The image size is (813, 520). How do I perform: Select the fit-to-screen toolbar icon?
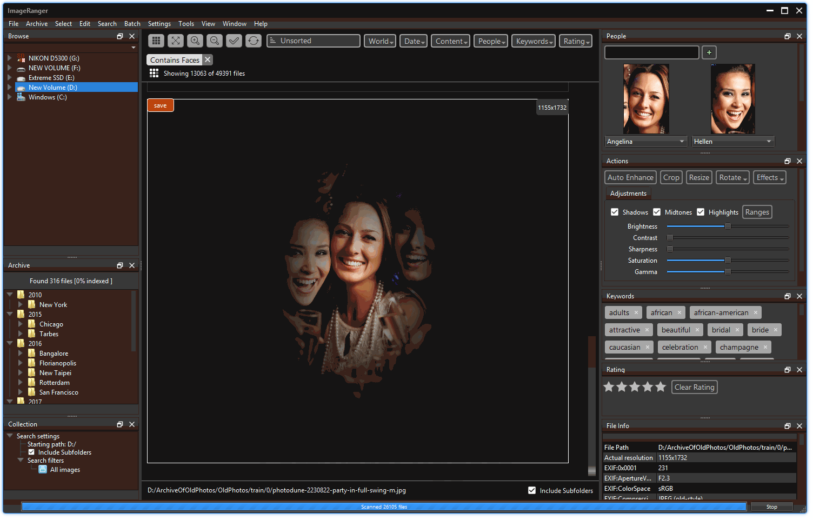click(175, 41)
